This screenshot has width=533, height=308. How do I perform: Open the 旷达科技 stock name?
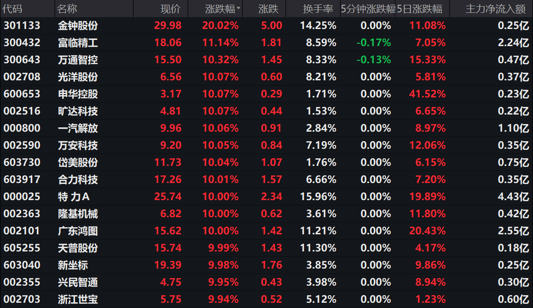click(78, 111)
